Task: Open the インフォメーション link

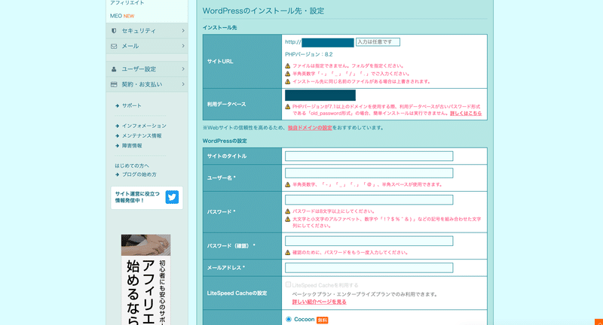Action: click(144, 126)
